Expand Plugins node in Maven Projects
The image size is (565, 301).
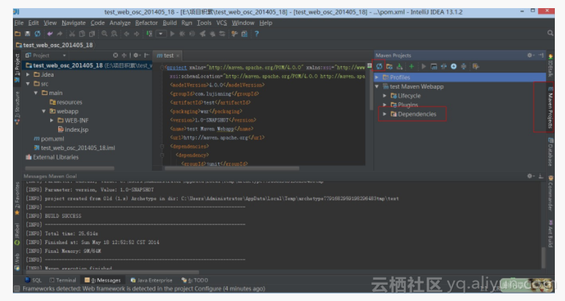[385, 105]
